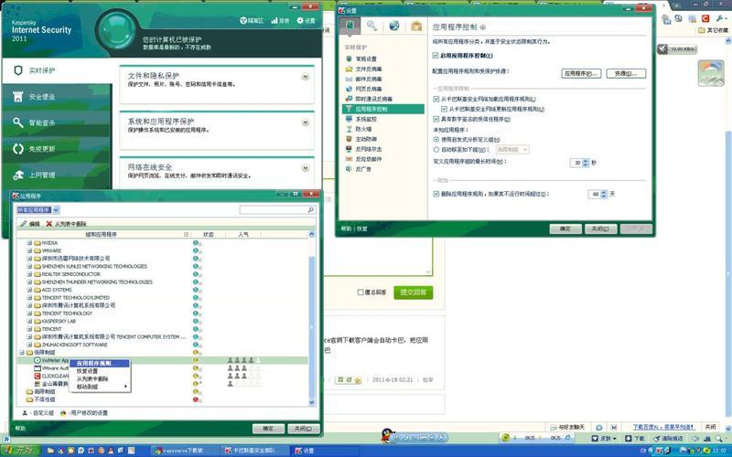
Task: Switch to 智能查杀 tab in main window
Action: coord(56,122)
